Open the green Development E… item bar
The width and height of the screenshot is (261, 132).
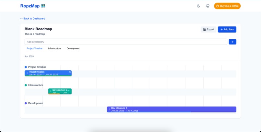(60, 91)
